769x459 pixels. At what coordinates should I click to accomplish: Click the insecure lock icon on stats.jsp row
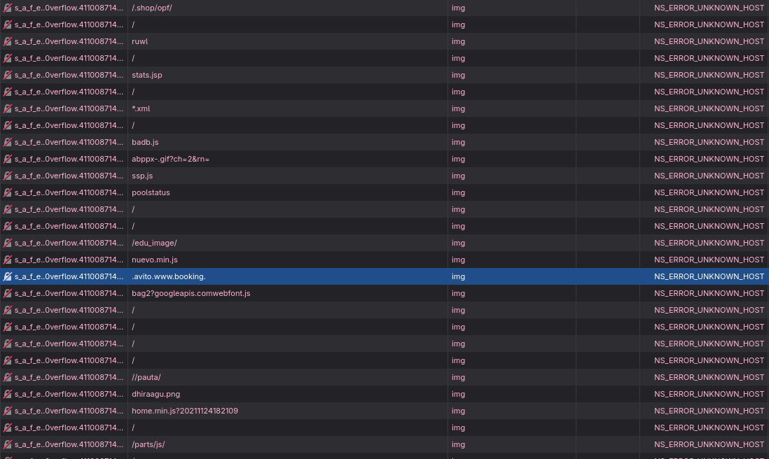[x=8, y=75]
